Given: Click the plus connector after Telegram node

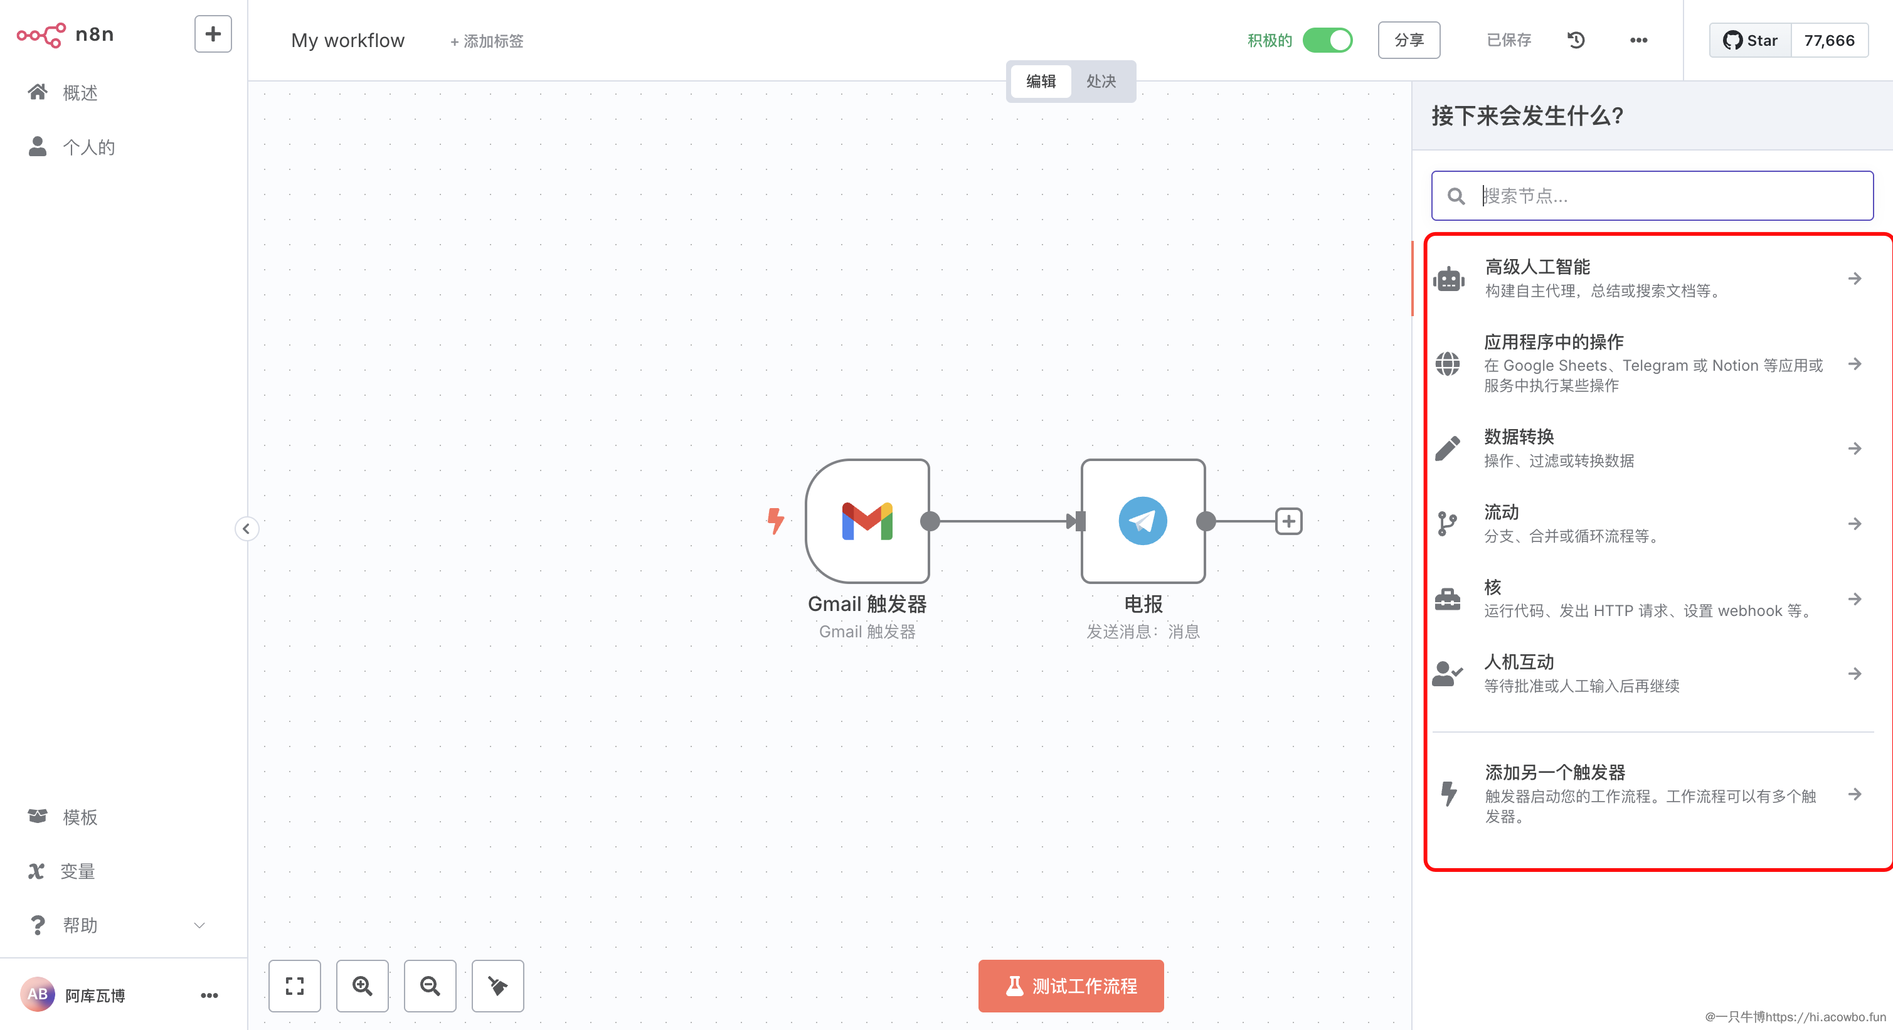Looking at the screenshot, I should pyautogui.click(x=1288, y=521).
